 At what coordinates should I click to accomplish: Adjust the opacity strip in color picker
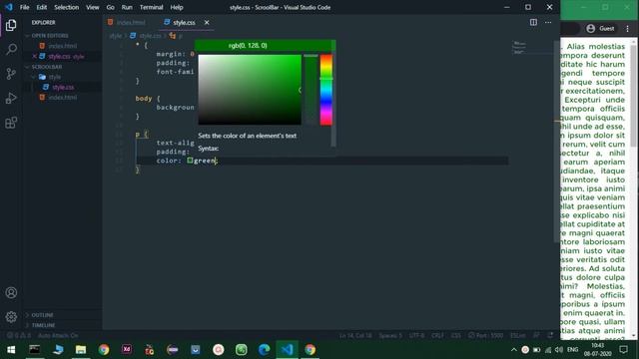tap(311, 90)
